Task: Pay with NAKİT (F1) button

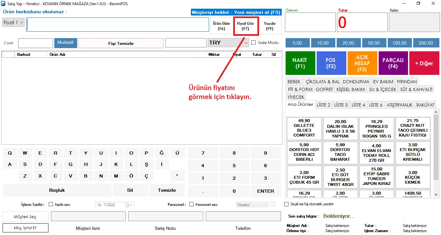Action: tap(300, 63)
